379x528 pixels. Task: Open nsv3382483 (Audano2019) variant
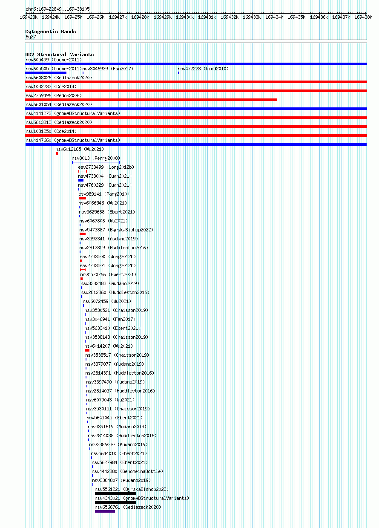[x=110, y=283]
